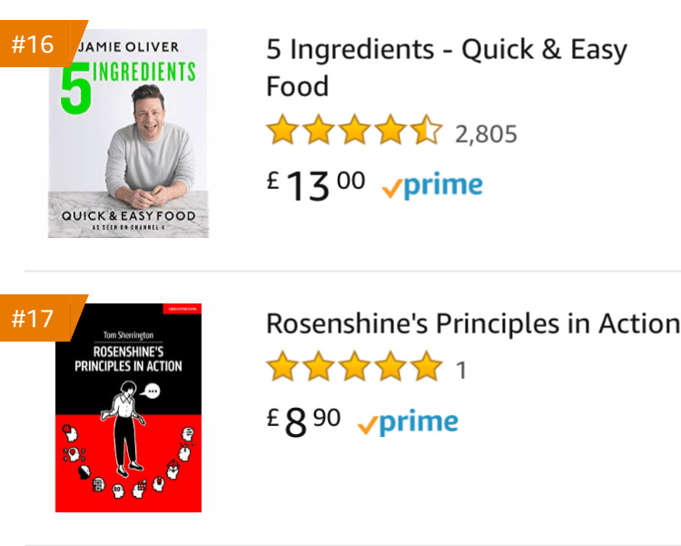Image resolution: width=681 pixels, height=546 pixels.
Task: Select the £13.00 price
Action: click(x=316, y=185)
